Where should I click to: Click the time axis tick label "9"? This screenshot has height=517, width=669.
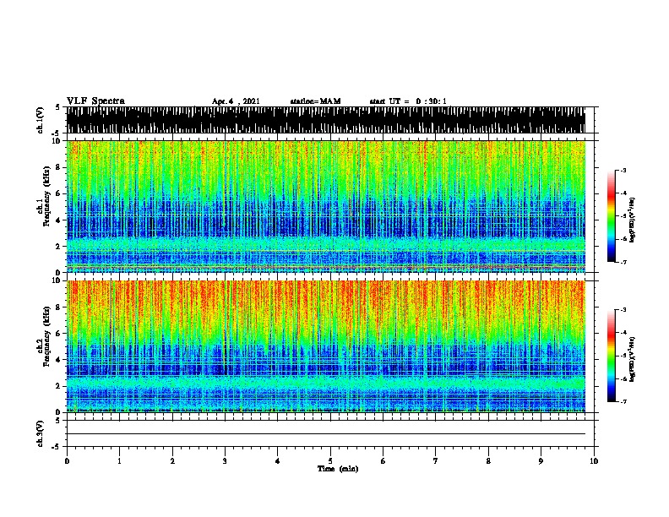pyautogui.click(x=541, y=461)
